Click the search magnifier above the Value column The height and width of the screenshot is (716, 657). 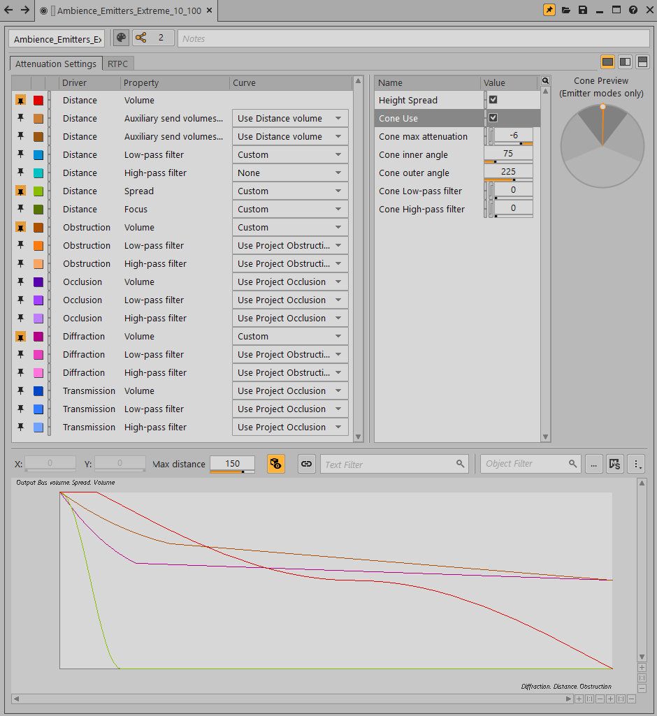click(545, 81)
